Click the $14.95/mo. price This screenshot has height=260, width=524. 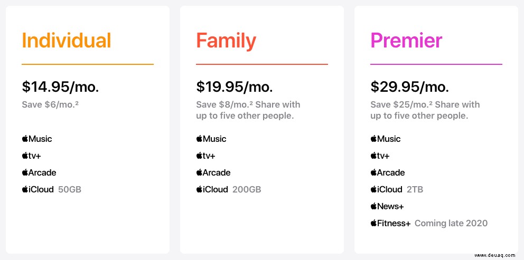click(x=61, y=87)
